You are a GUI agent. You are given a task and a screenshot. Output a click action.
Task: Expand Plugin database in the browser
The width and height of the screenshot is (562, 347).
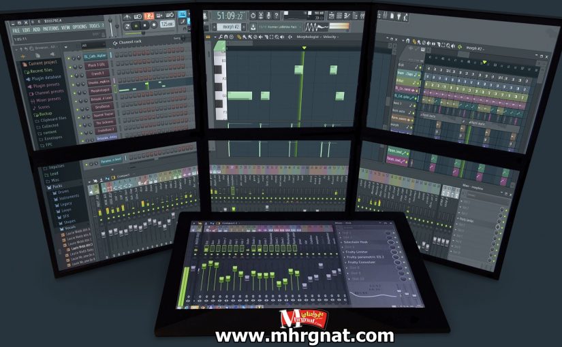coord(44,78)
